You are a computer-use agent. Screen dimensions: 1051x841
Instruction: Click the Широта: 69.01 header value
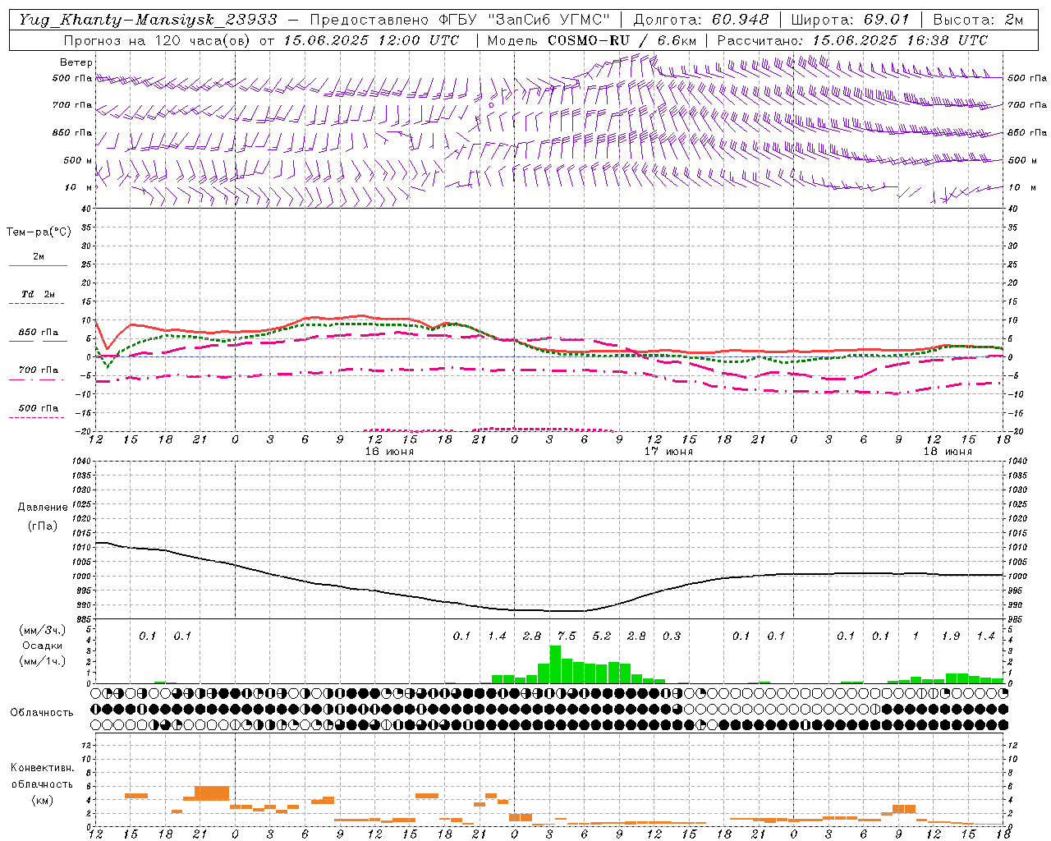point(850,20)
